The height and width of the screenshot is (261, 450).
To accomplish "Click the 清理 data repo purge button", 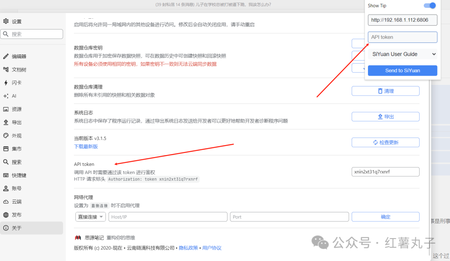I will tap(385, 91).
